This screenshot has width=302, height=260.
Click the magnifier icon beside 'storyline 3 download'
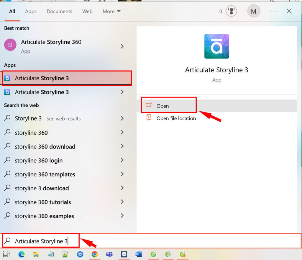(x=7, y=188)
